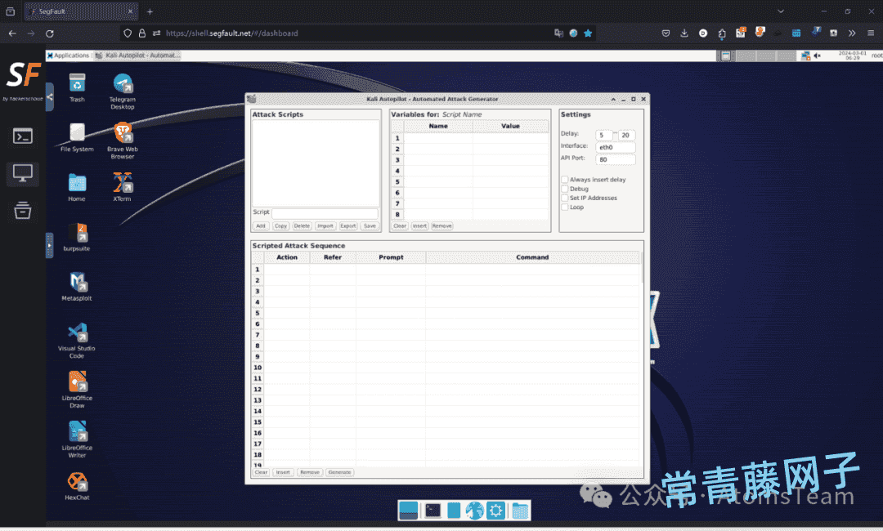Click the SF logo
This screenshot has height=531, width=883.
(23, 75)
